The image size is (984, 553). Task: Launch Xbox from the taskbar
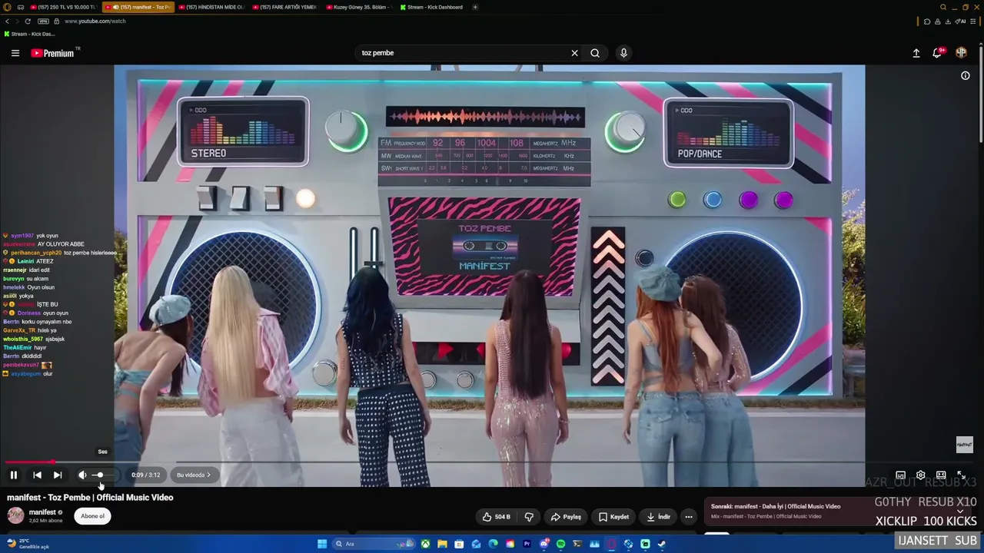point(425,544)
